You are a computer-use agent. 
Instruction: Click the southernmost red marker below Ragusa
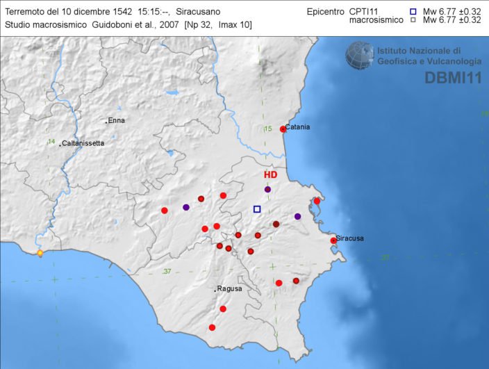point(212,327)
